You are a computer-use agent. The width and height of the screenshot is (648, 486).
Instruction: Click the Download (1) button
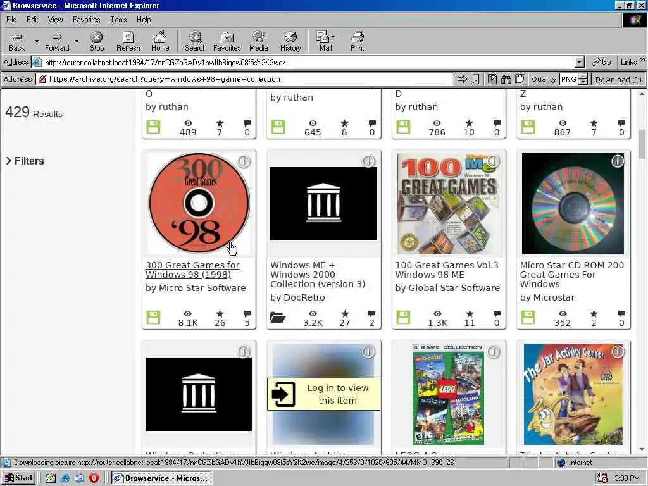point(618,79)
